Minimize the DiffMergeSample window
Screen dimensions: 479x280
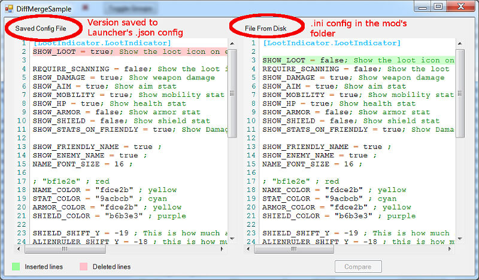[425, 7]
